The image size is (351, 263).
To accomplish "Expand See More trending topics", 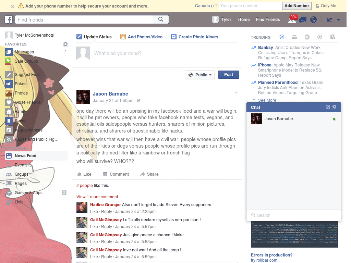I will click(267, 100).
